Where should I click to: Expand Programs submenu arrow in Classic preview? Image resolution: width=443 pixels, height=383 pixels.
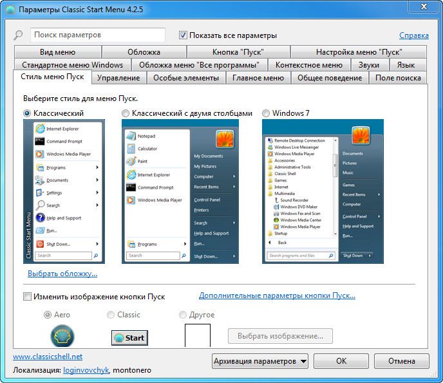click(x=97, y=167)
